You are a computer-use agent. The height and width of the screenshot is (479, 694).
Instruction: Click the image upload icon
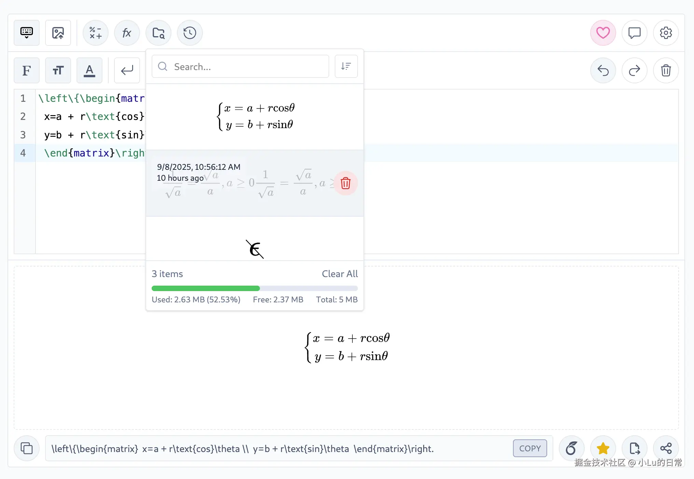[x=58, y=33]
